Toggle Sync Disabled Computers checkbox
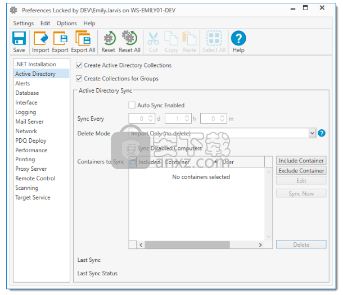The image size is (343, 295). (132, 148)
